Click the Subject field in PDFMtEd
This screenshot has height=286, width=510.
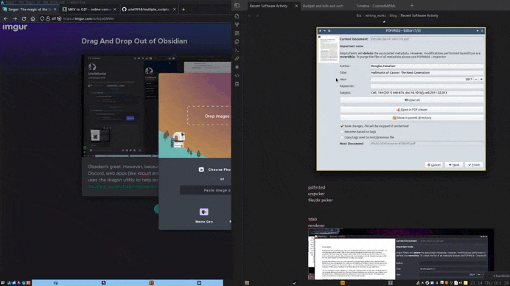[427, 93]
